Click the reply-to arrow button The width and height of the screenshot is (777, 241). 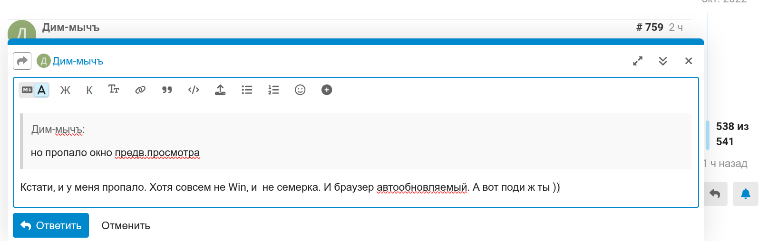pyautogui.click(x=22, y=61)
